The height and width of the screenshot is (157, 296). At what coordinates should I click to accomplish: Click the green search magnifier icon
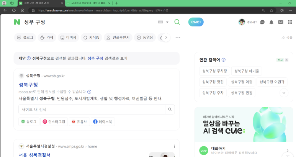[x=177, y=22]
